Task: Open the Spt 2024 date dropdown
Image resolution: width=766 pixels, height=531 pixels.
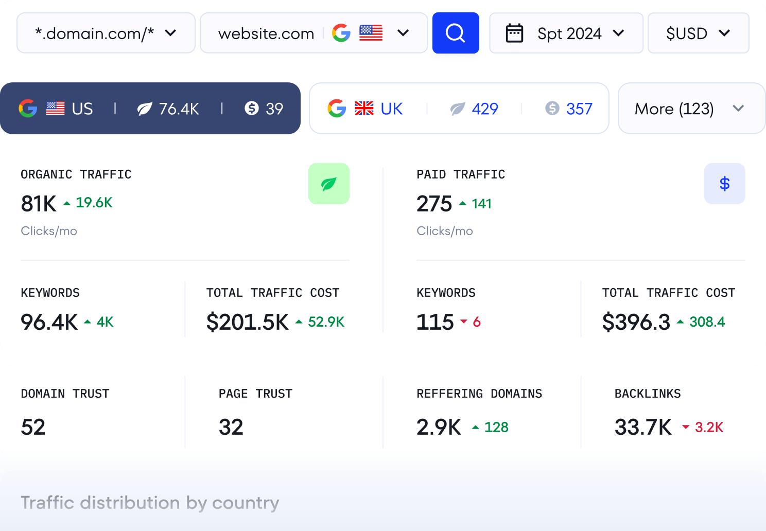Action: point(566,33)
